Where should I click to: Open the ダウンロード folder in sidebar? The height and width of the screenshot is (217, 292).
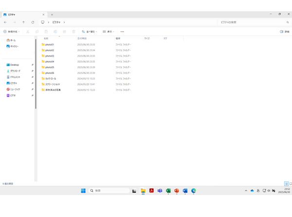15,71
